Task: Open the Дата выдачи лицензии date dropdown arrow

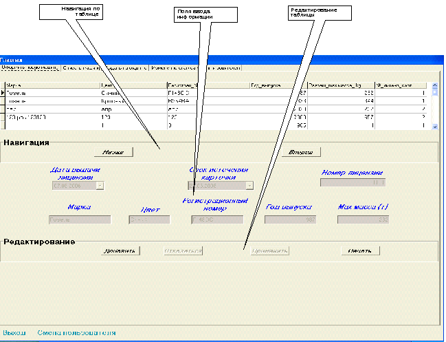Action: tap(100, 186)
